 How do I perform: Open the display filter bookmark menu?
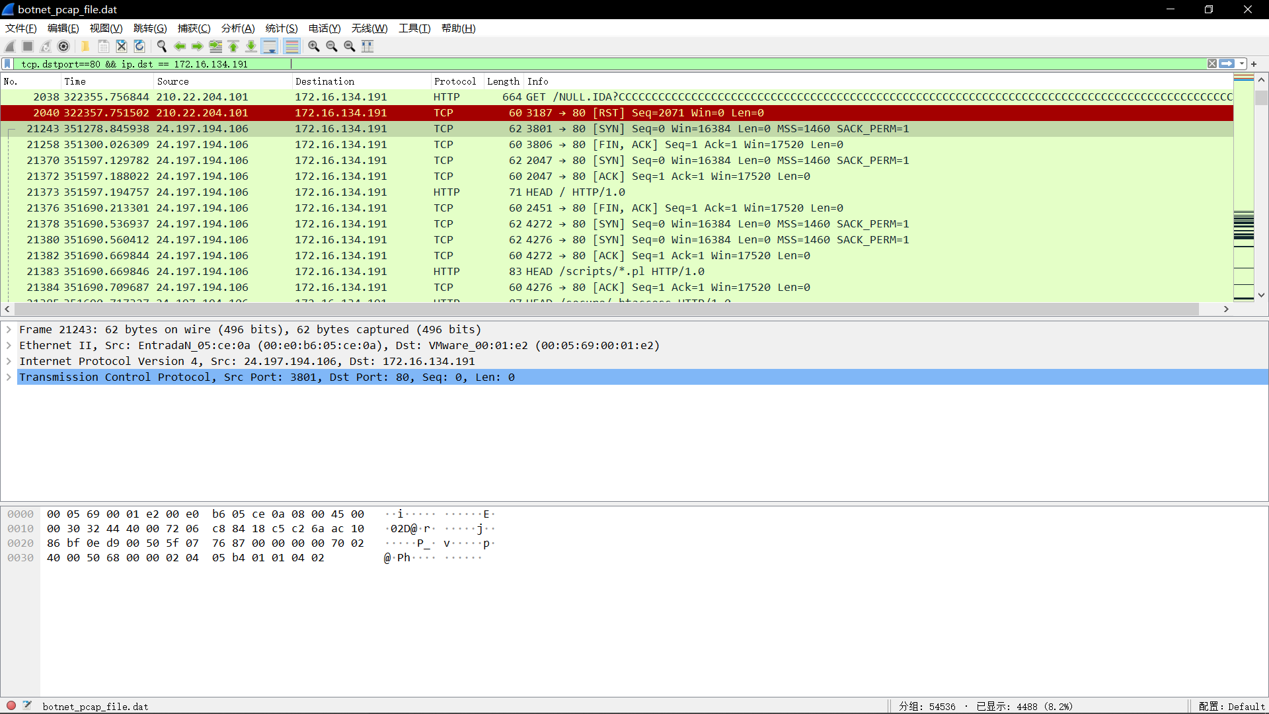click(x=8, y=64)
